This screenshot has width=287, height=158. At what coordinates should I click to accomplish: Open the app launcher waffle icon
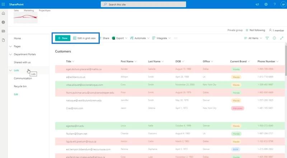(3, 4)
